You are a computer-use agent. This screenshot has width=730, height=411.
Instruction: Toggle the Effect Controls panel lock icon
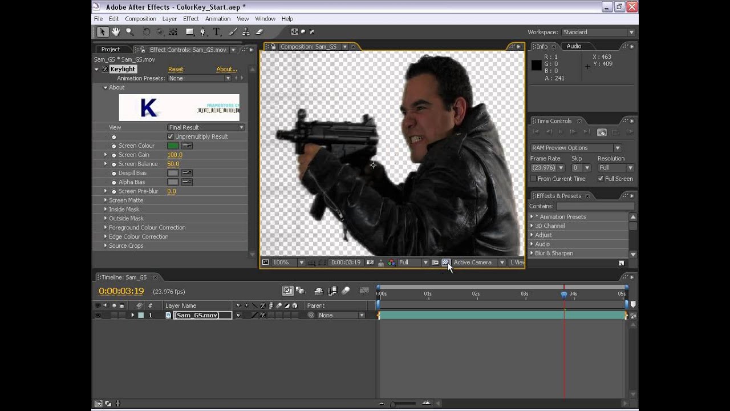tap(143, 50)
